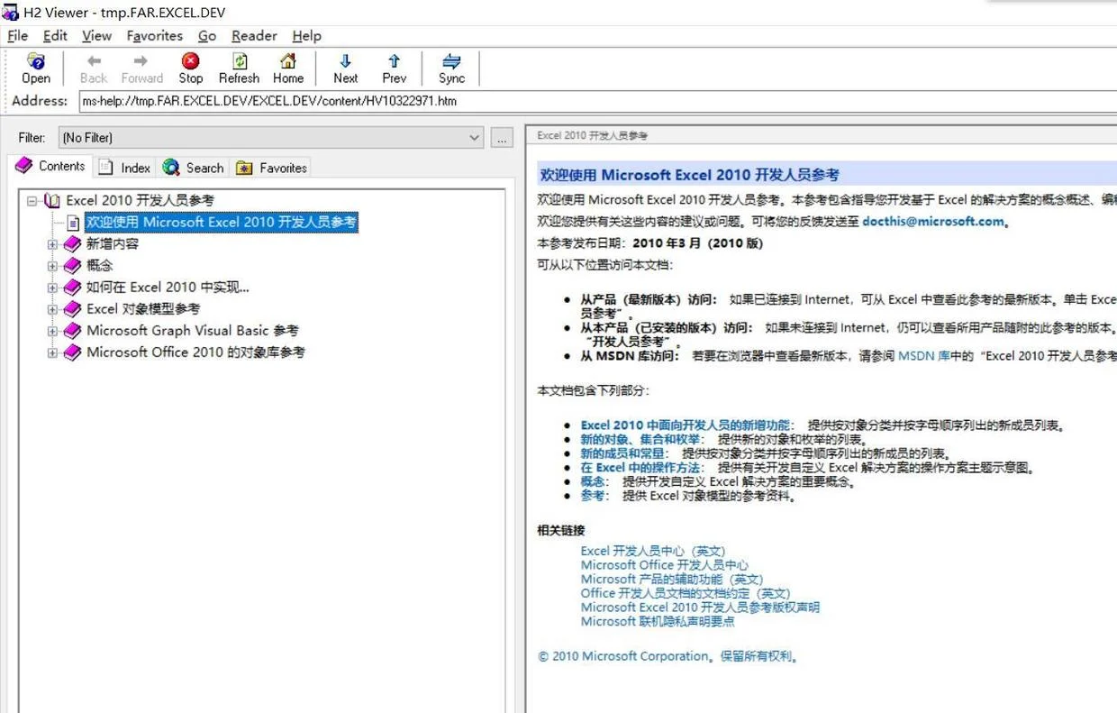1117x713 pixels.
Task: Open the Microsoft 联机隐私声明要点 link
Action: (x=658, y=621)
